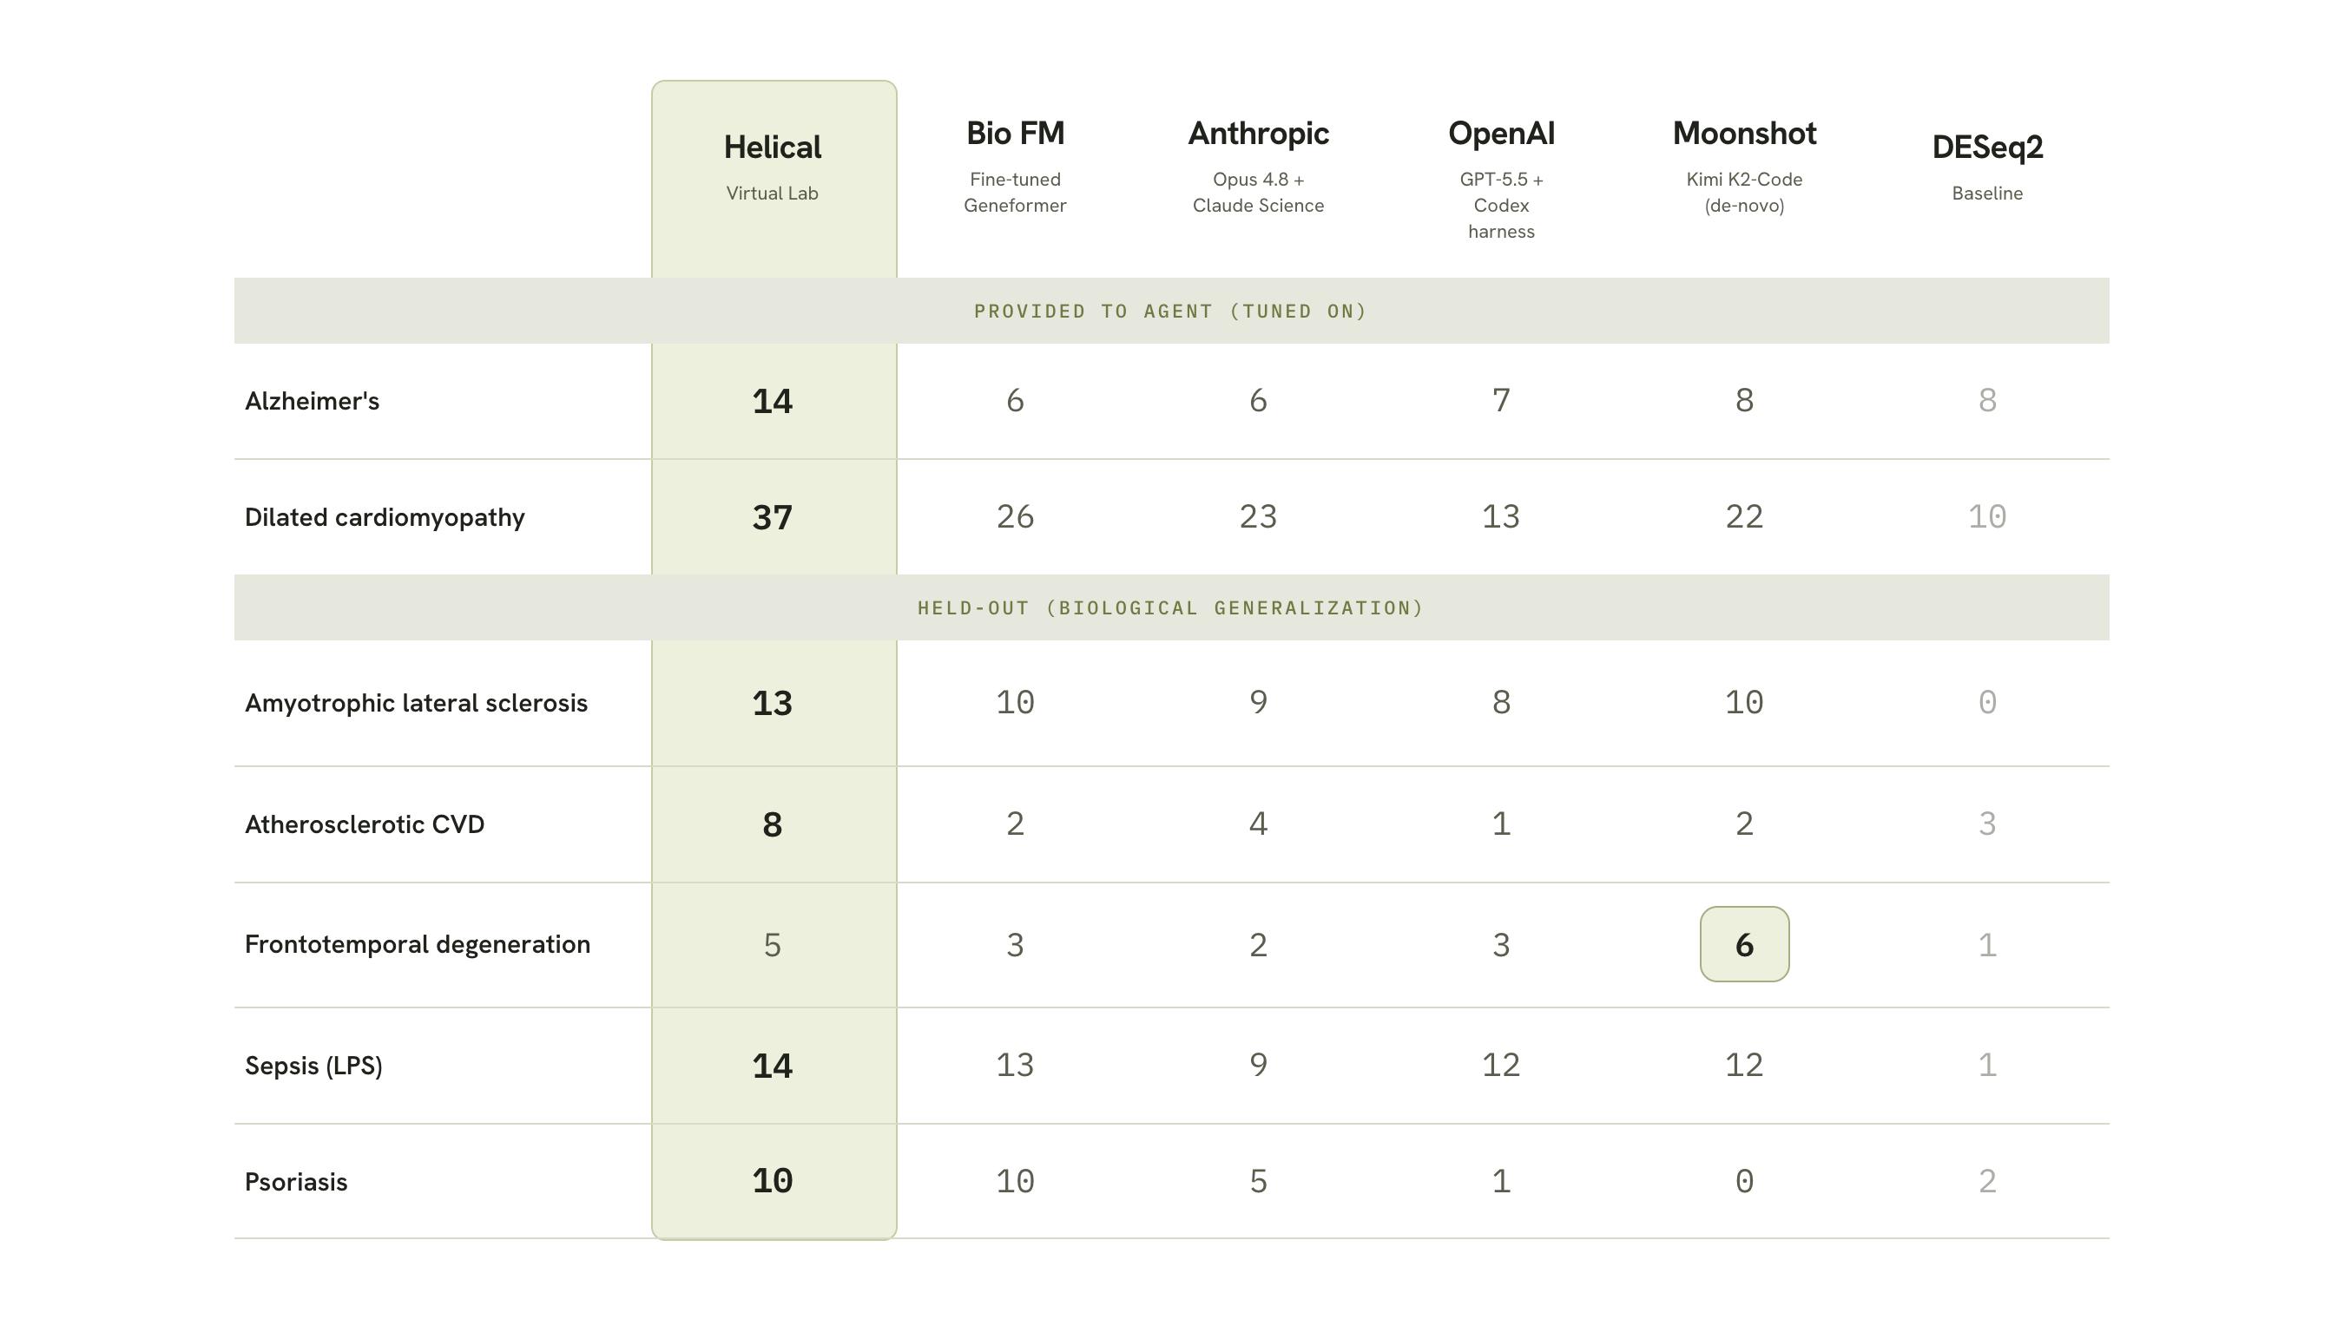The width and height of the screenshot is (2344, 1319).
Task: Select the 'HELD-OUT (BIOLOGICAL GENERALIZATION)' section label
Action: coord(1171,607)
